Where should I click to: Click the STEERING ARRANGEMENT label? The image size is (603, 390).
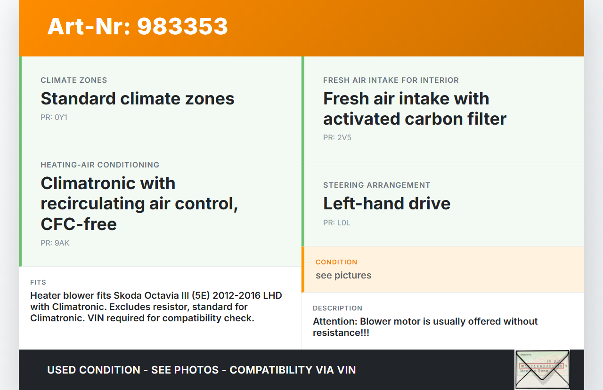377,185
